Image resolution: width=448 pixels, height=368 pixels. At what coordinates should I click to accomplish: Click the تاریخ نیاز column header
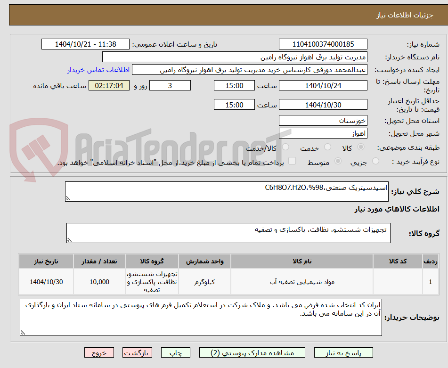tap(46, 261)
